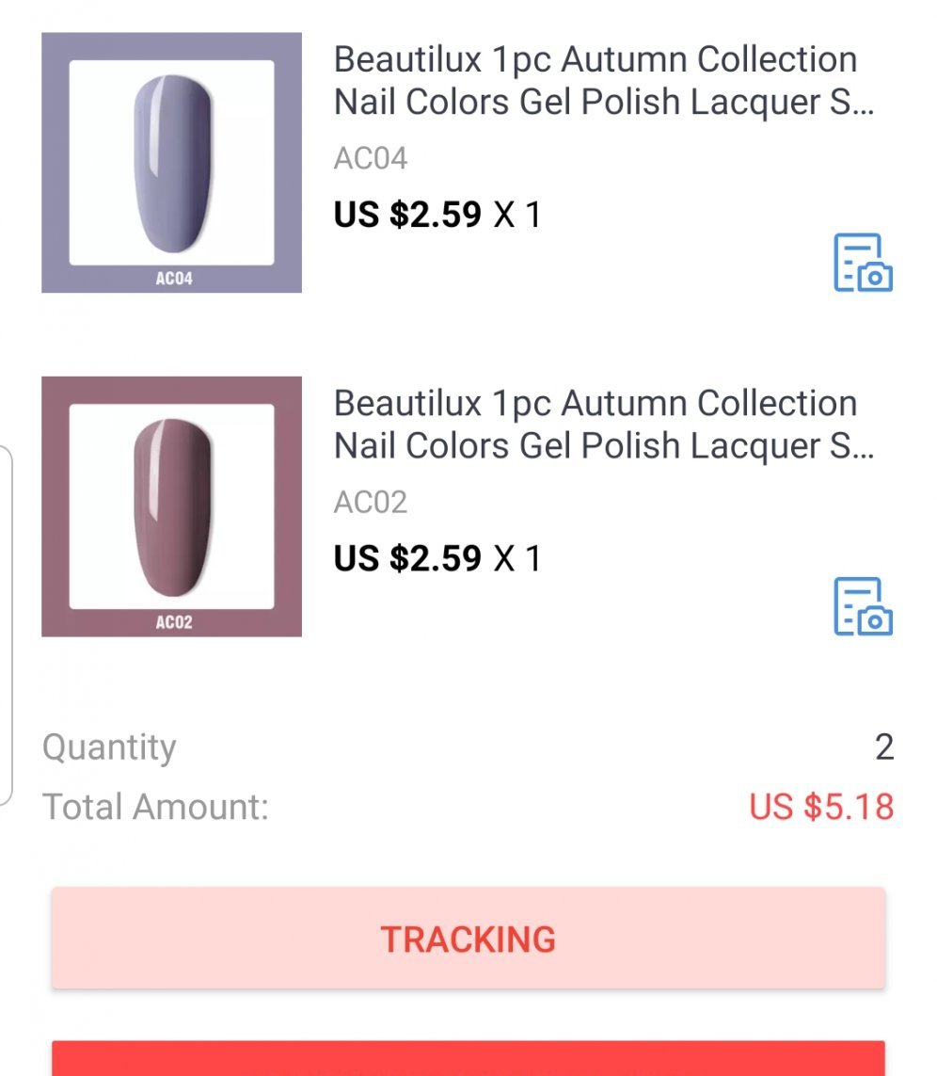
Task: Tap the quantity value 2
Action: tap(883, 747)
